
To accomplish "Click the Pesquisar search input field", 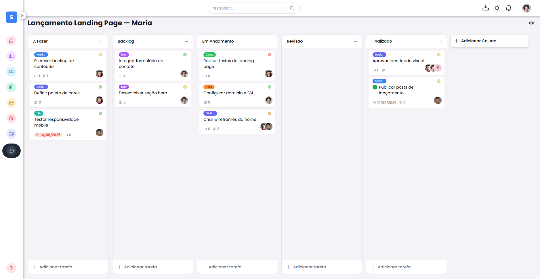I will [x=247, y=8].
